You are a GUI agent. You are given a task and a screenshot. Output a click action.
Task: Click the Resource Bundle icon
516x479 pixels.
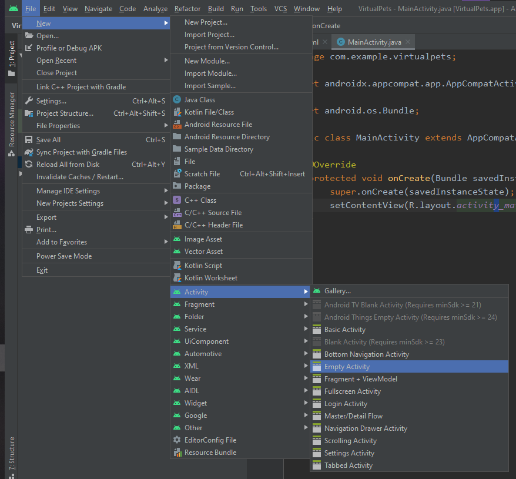click(x=177, y=453)
